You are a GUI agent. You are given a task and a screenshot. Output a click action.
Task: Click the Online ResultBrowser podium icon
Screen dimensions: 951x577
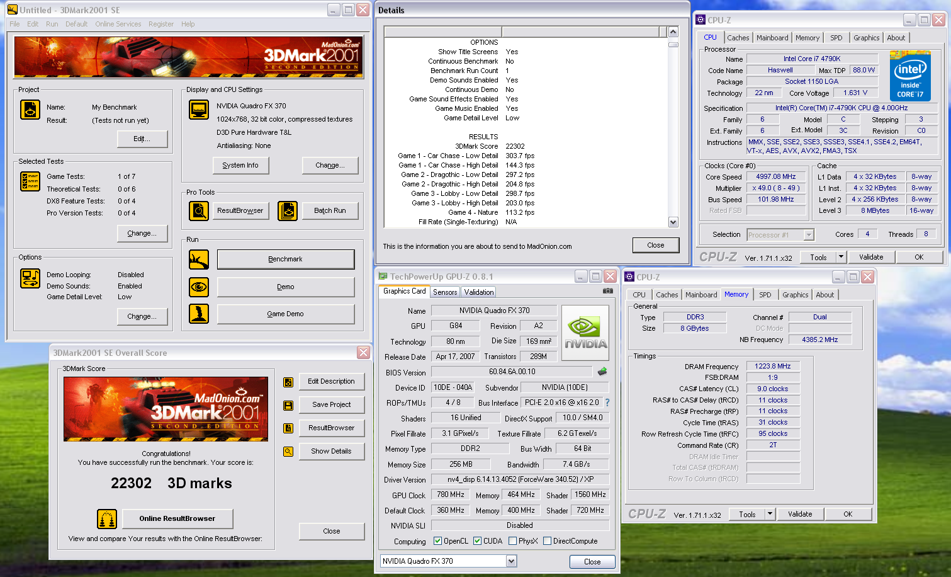(x=107, y=519)
